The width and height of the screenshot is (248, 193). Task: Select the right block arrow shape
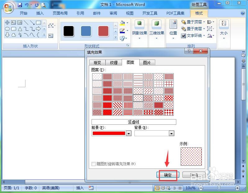coord(38,29)
